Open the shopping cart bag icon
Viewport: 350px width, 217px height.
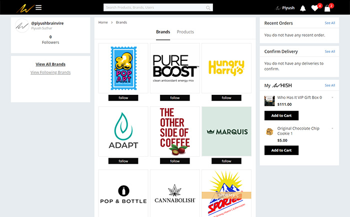coord(327,8)
